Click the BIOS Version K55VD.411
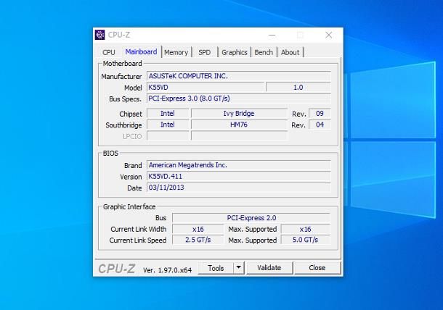The image size is (443, 310). (239, 177)
